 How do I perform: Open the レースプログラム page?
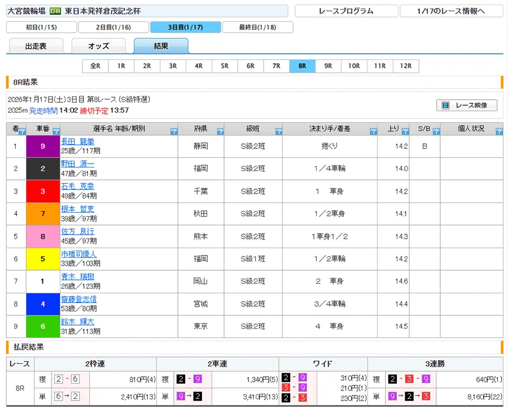point(345,11)
